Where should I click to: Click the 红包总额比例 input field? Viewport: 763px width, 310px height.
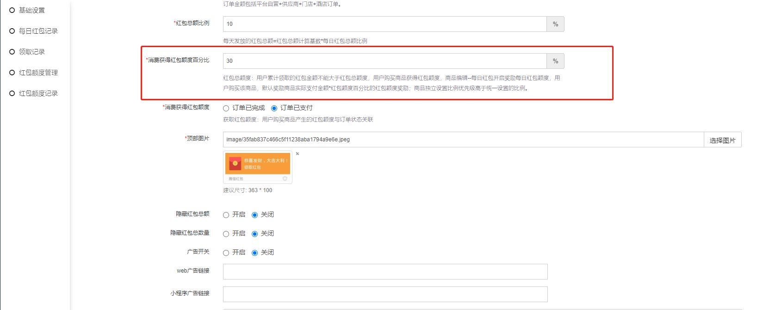click(x=384, y=24)
